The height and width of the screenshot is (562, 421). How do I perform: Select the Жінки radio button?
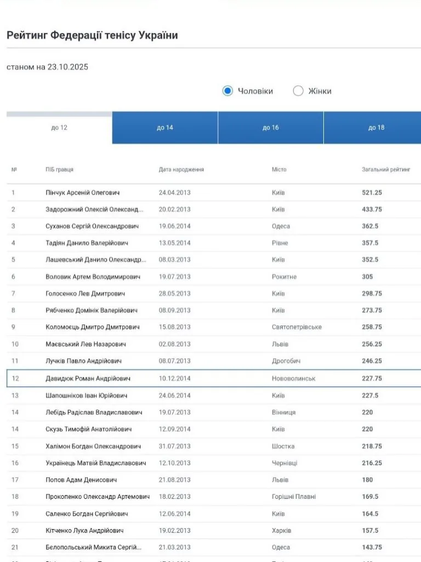(298, 91)
